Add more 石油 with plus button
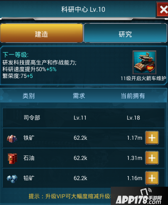This screenshot has height=205, width=168. coord(152,158)
